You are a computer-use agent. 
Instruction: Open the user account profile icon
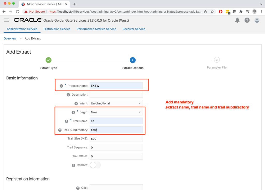[257, 20]
